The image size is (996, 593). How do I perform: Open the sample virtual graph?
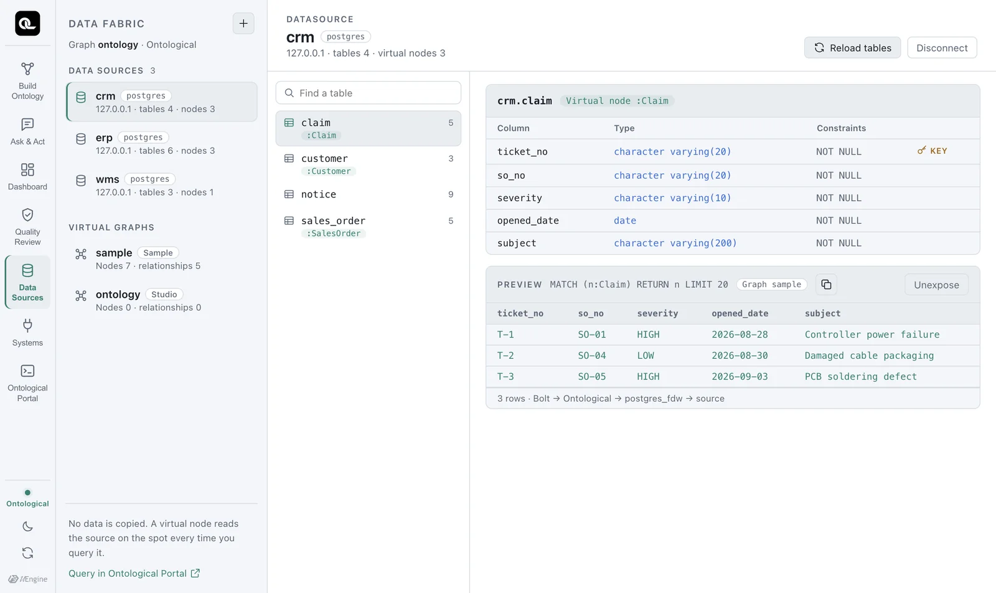(162, 259)
